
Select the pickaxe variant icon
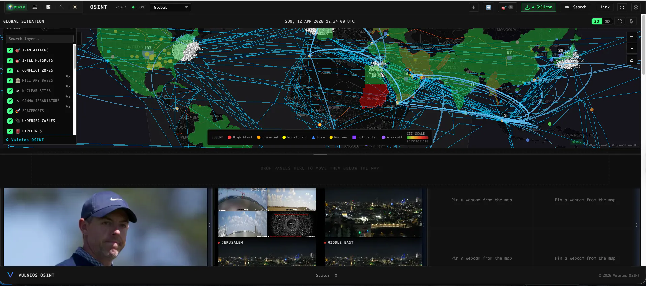point(61,7)
